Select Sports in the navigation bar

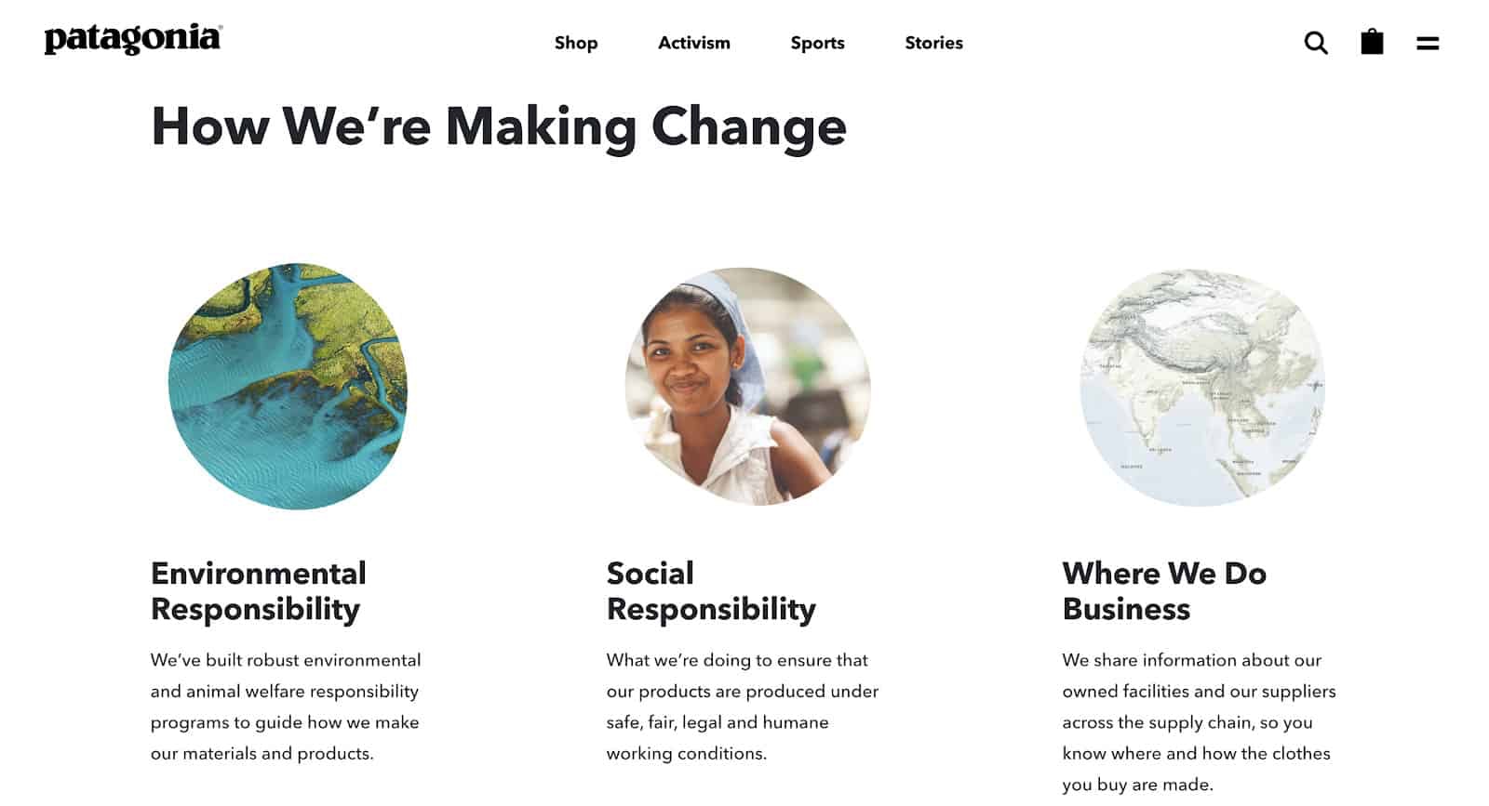coord(818,43)
